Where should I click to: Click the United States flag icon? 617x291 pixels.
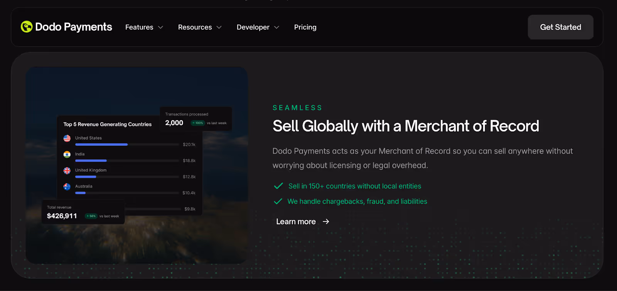(x=67, y=138)
